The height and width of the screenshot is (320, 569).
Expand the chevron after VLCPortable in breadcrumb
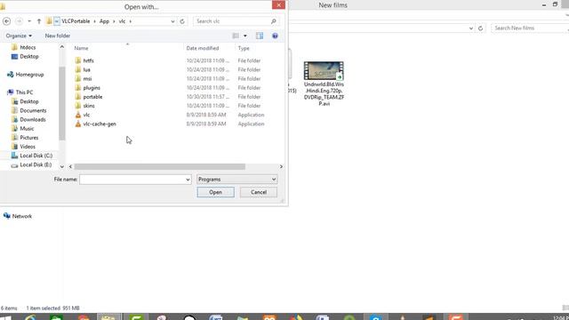coord(95,21)
